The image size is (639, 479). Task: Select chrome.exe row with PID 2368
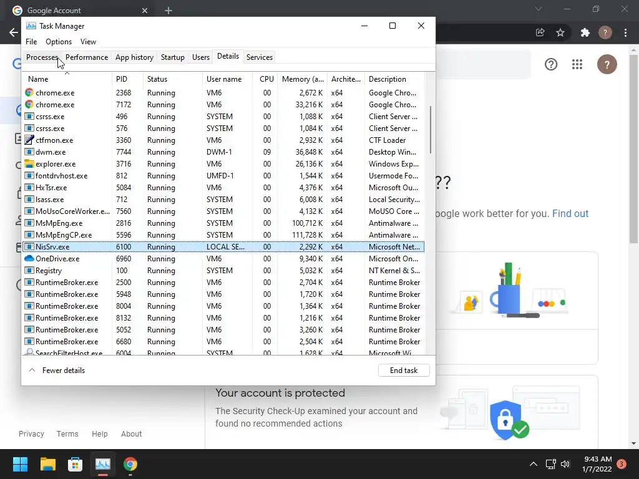pos(223,93)
